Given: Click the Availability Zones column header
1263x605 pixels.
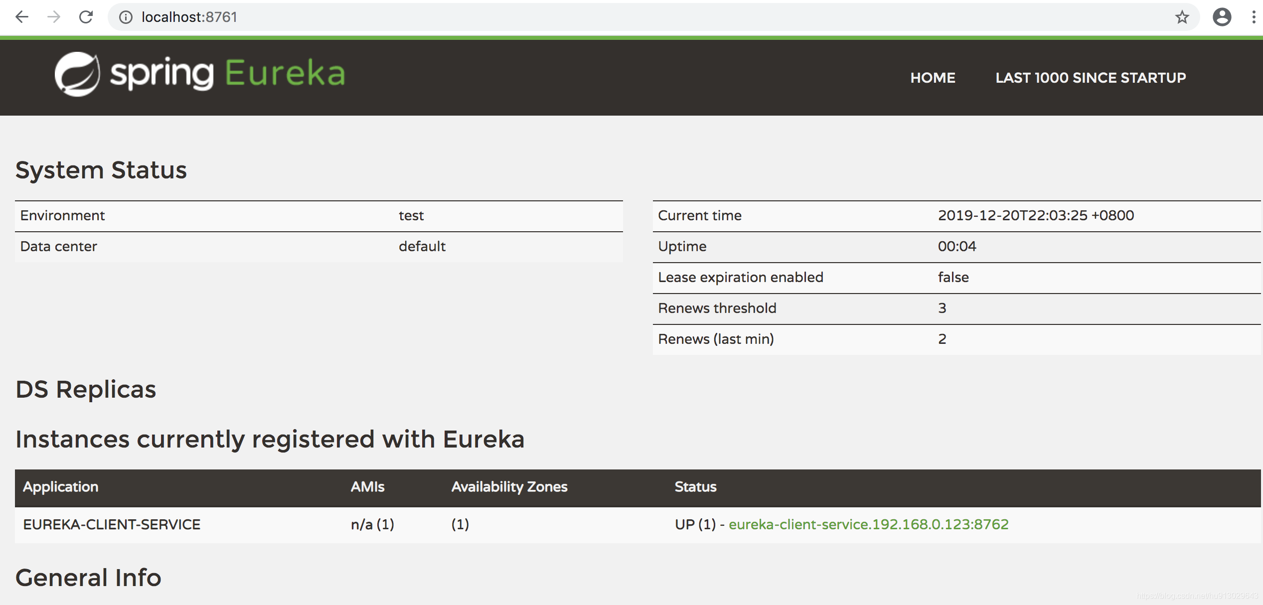Looking at the screenshot, I should tap(509, 487).
